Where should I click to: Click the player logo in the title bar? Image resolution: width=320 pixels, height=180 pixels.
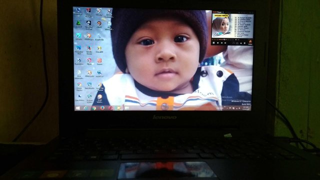217,12
